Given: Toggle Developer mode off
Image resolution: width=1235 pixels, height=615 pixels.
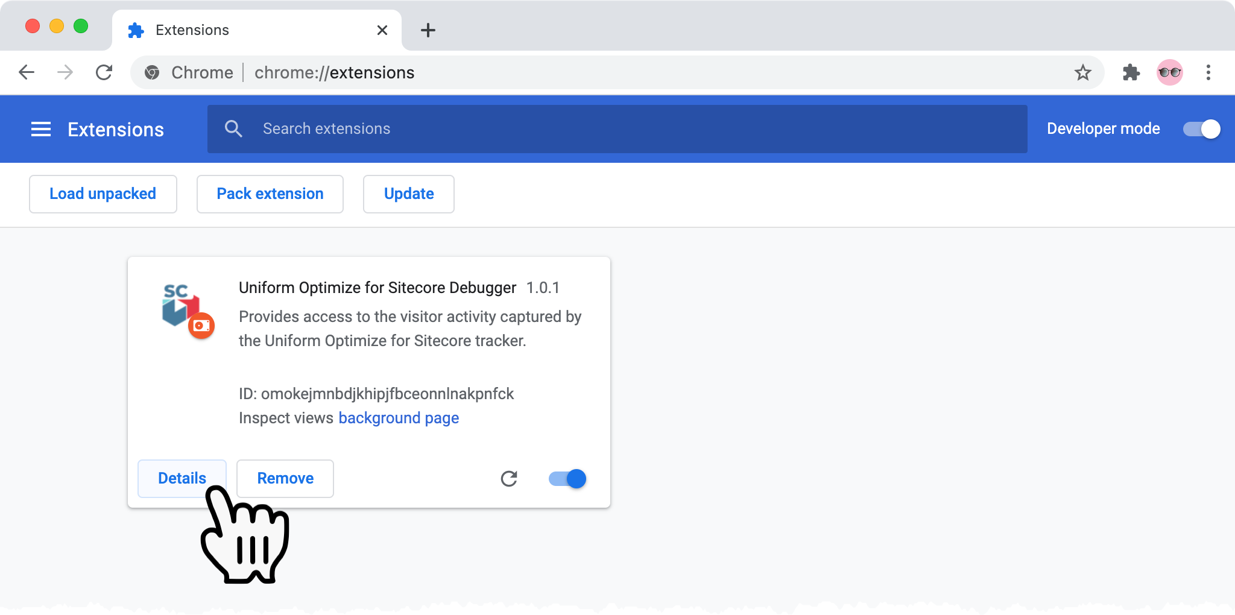Looking at the screenshot, I should tap(1202, 129).
